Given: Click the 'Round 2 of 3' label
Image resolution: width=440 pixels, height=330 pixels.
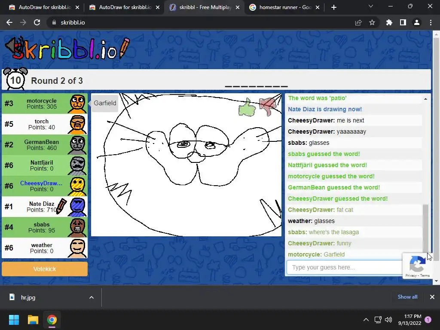Looking at the screenshot, I should coord(57,81).
